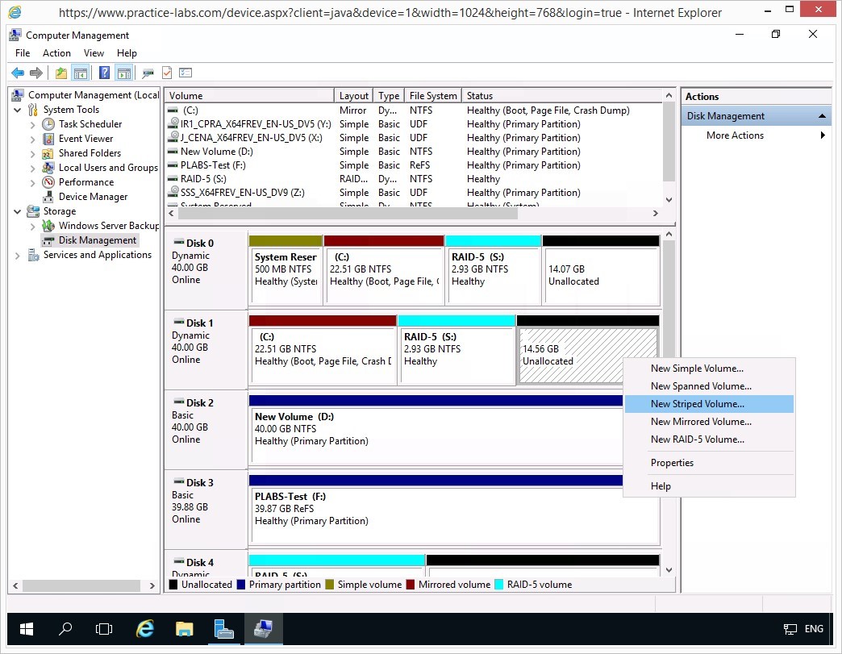Viewport: 842px width, 654px height.
Task: Click the Rescan Disks toolbar icon
Action: click(x=148, y=73)
